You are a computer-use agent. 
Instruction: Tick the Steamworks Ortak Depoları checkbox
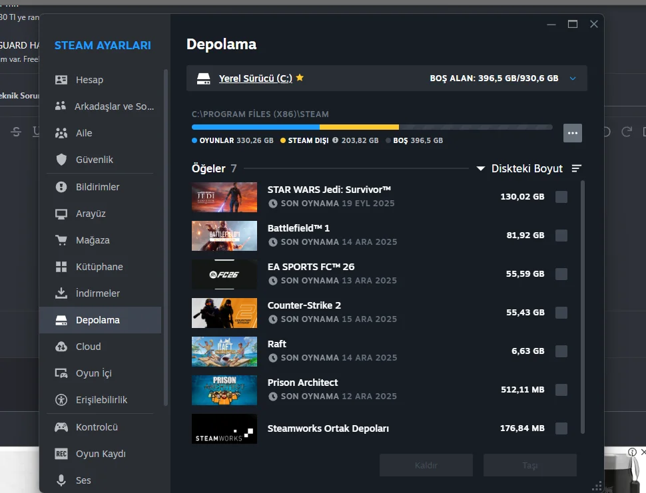(561, 428)
